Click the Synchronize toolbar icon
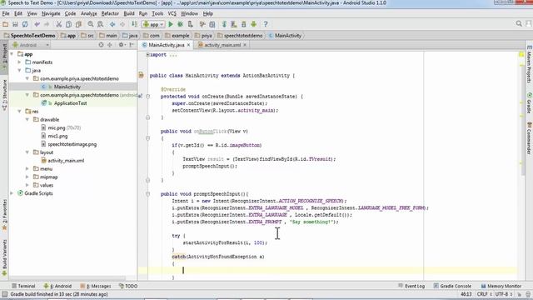Screen dimensions: 533x300 [x=25, y=24]
